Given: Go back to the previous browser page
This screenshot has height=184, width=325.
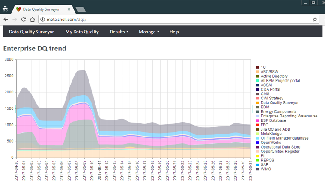Looking at the screenshot, I should point(6,20).
